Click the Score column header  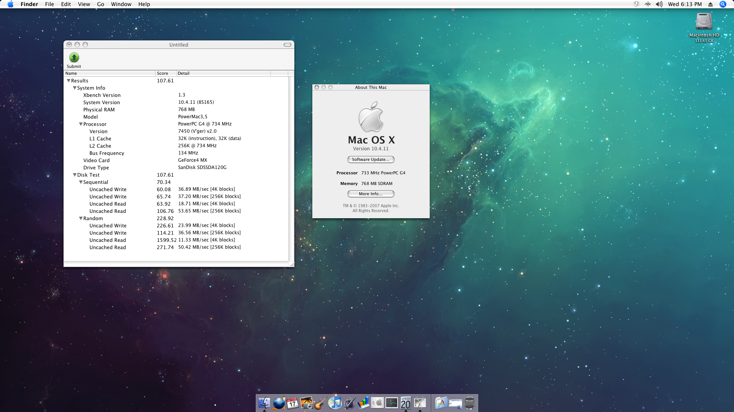coord(166,73)
